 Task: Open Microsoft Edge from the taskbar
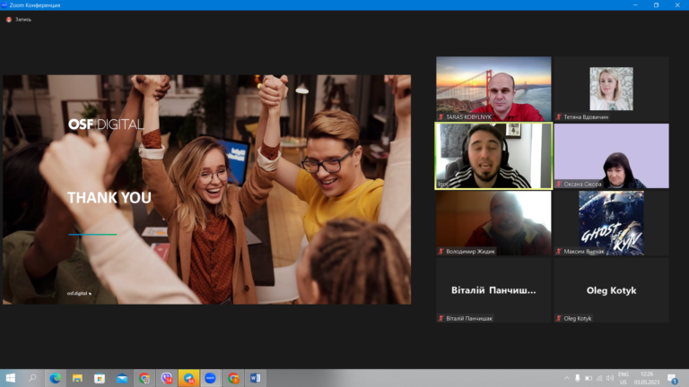55,378
